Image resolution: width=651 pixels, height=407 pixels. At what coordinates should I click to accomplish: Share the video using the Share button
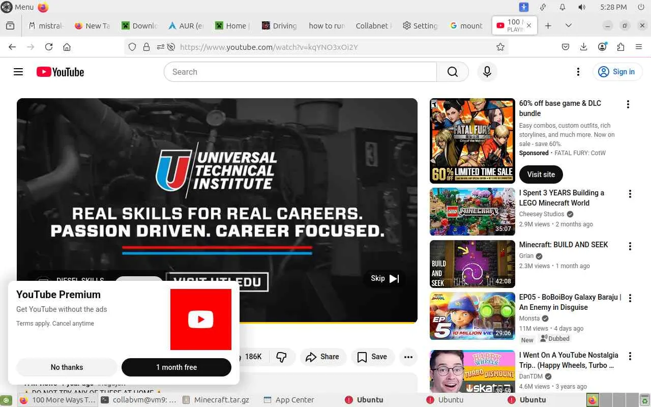pos(322,357)
